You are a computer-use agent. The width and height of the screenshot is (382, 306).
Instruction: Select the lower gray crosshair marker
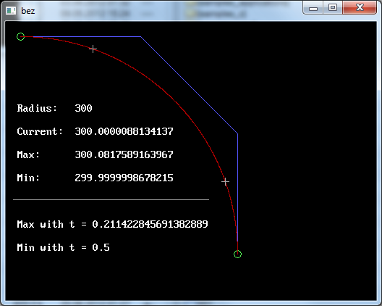tap(225, 182)
